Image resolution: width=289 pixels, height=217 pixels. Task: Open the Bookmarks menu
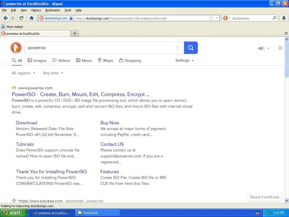(53, 10)
